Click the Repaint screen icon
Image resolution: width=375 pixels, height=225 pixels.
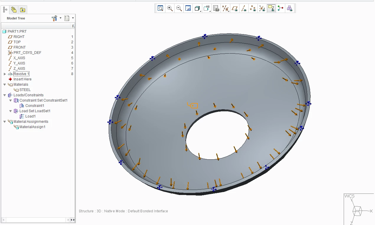tap(188, 8)
